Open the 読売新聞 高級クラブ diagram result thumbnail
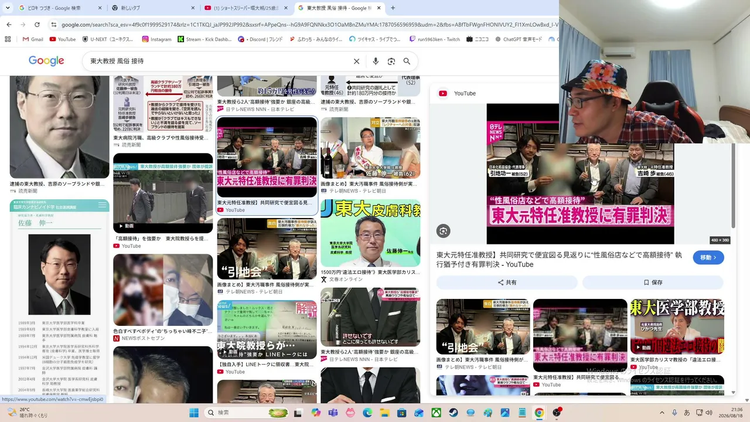 163,104
